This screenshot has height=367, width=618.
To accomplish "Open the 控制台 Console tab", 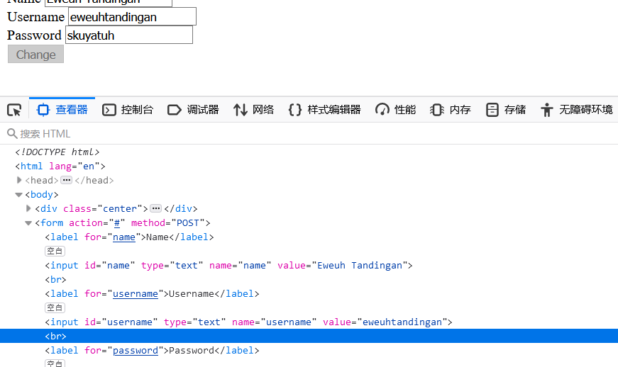I will coord(128,109).
